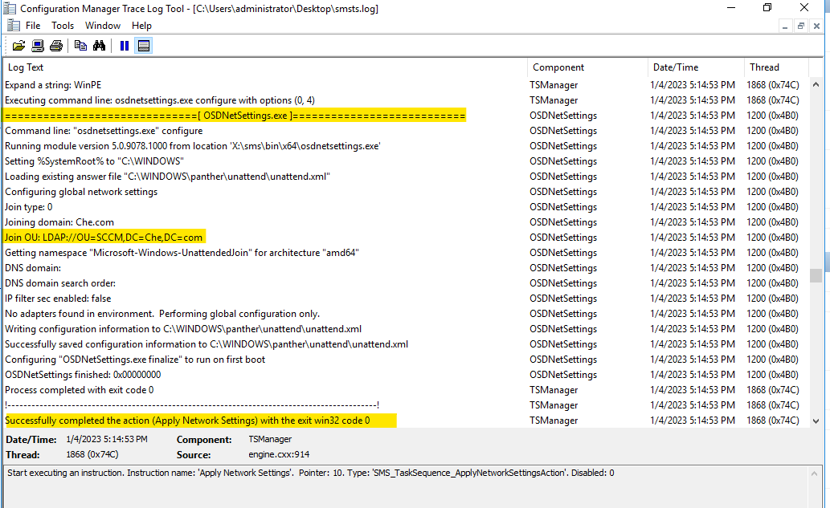Select the 'DNS domain search order:' row
Viewport: 830px width, 508px height.
406,283
